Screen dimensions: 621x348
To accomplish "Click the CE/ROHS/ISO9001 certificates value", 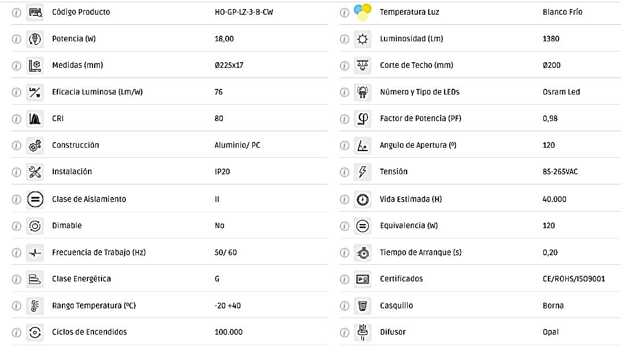I will point(573,279).
